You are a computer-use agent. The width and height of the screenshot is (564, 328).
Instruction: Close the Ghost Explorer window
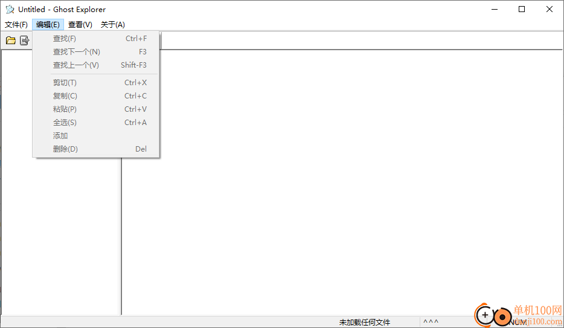[550, 9]
